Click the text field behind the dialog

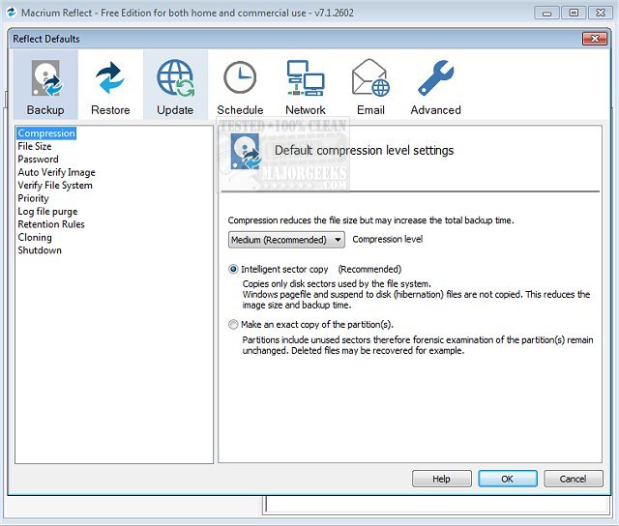tap(438, 505)
